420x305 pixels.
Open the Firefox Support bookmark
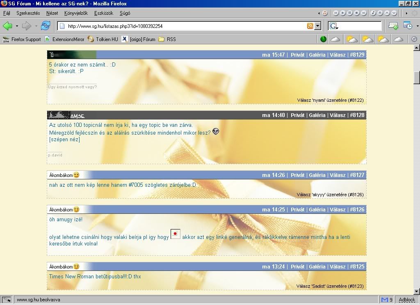(22, 39)
